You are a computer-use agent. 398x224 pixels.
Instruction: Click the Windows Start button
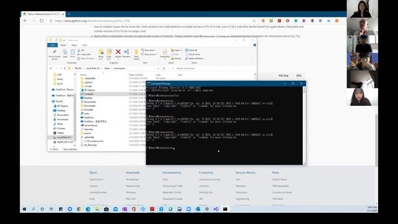[24, 209]
